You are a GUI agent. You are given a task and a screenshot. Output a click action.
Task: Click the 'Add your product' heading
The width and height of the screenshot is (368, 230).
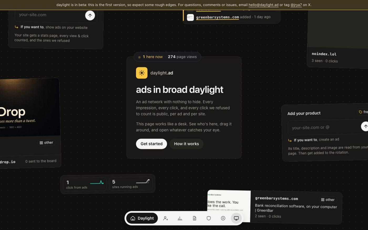pos(304,113)
